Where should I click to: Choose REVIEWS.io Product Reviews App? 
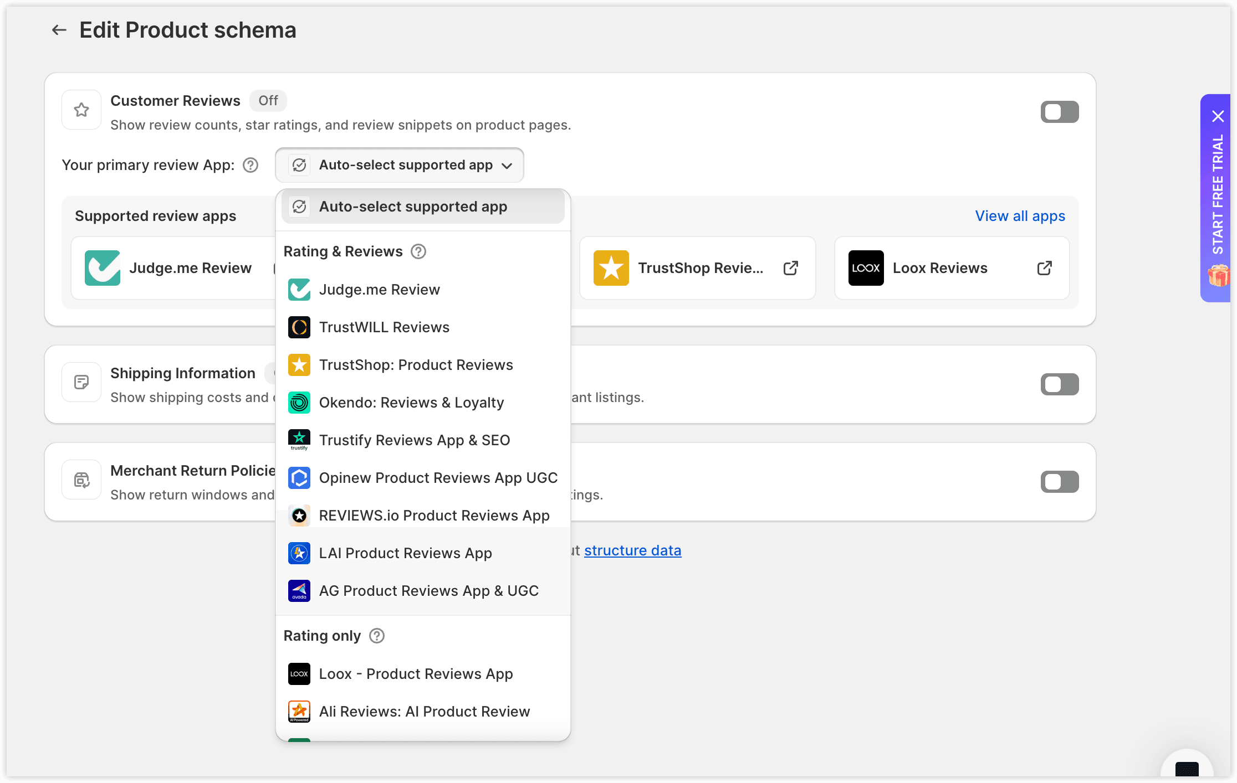[x=423, y=516]
